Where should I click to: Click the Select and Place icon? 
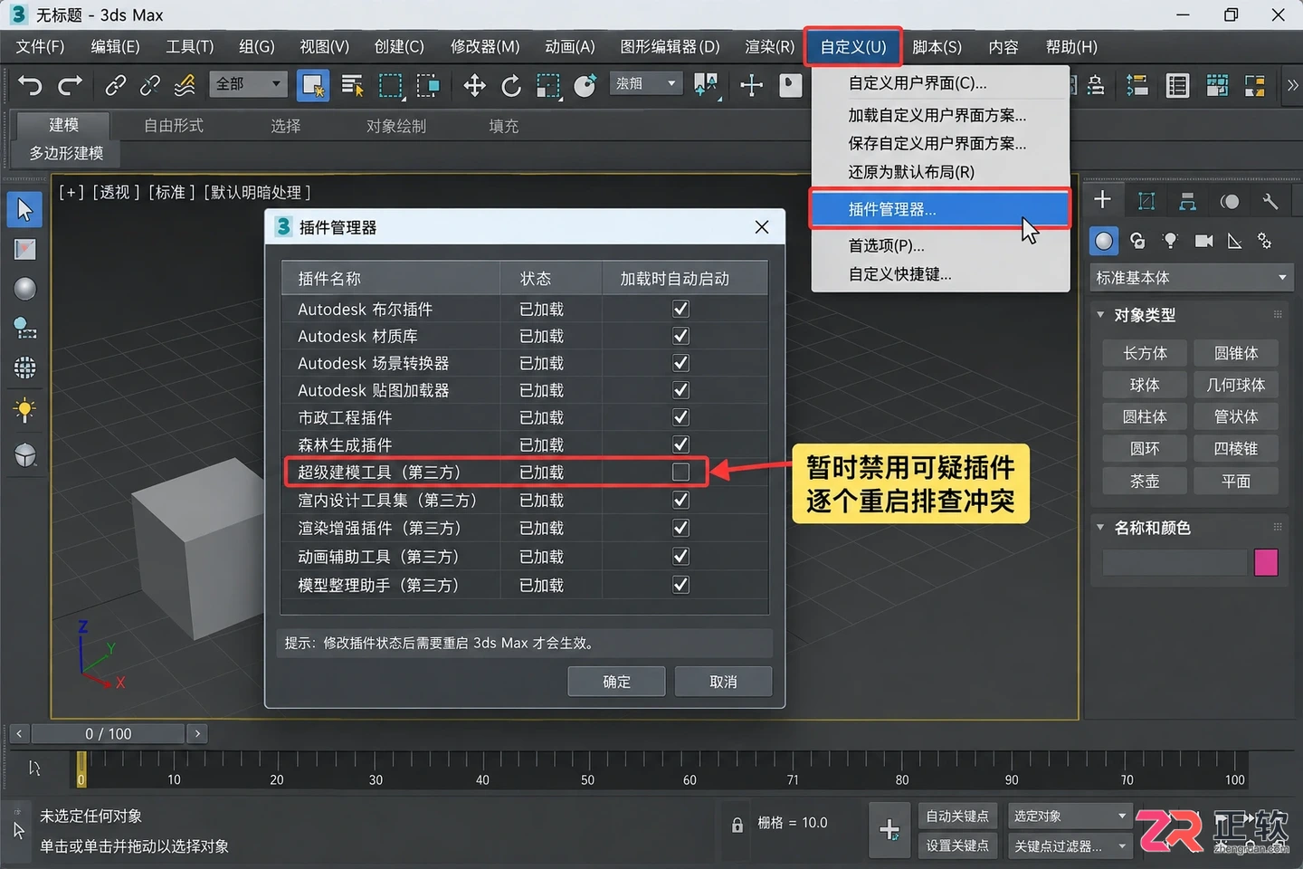(585, 86)
